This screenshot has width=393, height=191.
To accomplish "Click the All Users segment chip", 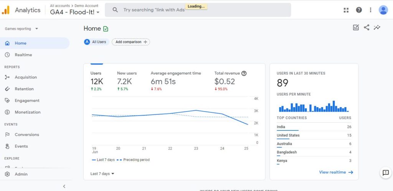I will 96,42.
